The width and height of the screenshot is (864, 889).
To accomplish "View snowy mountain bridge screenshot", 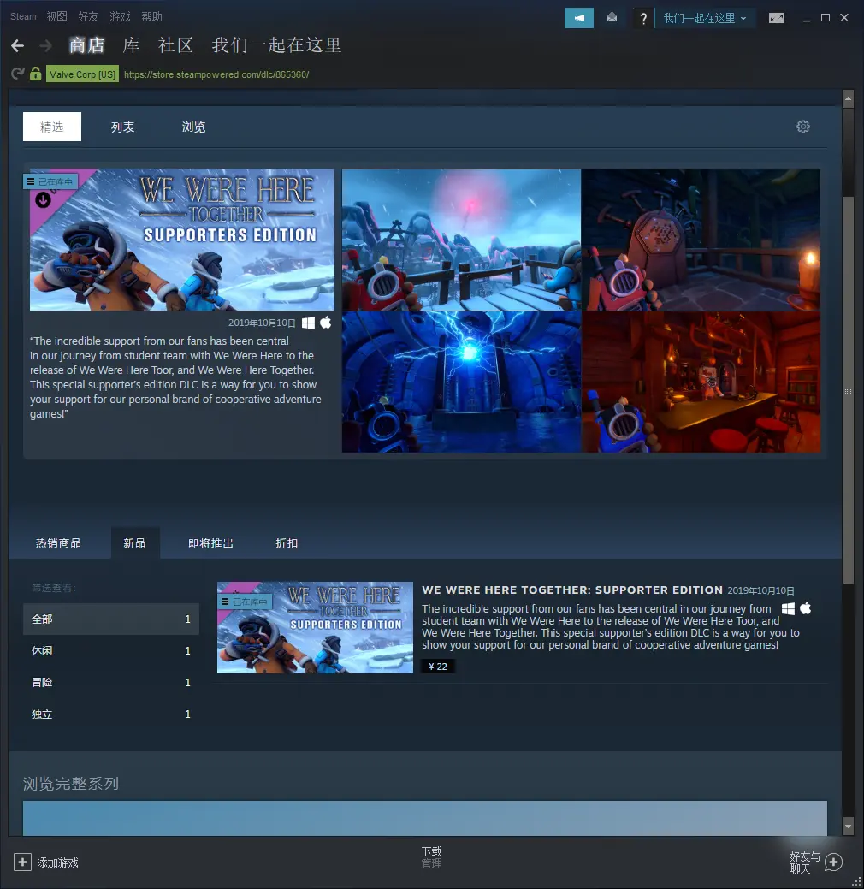I will 461,240.
